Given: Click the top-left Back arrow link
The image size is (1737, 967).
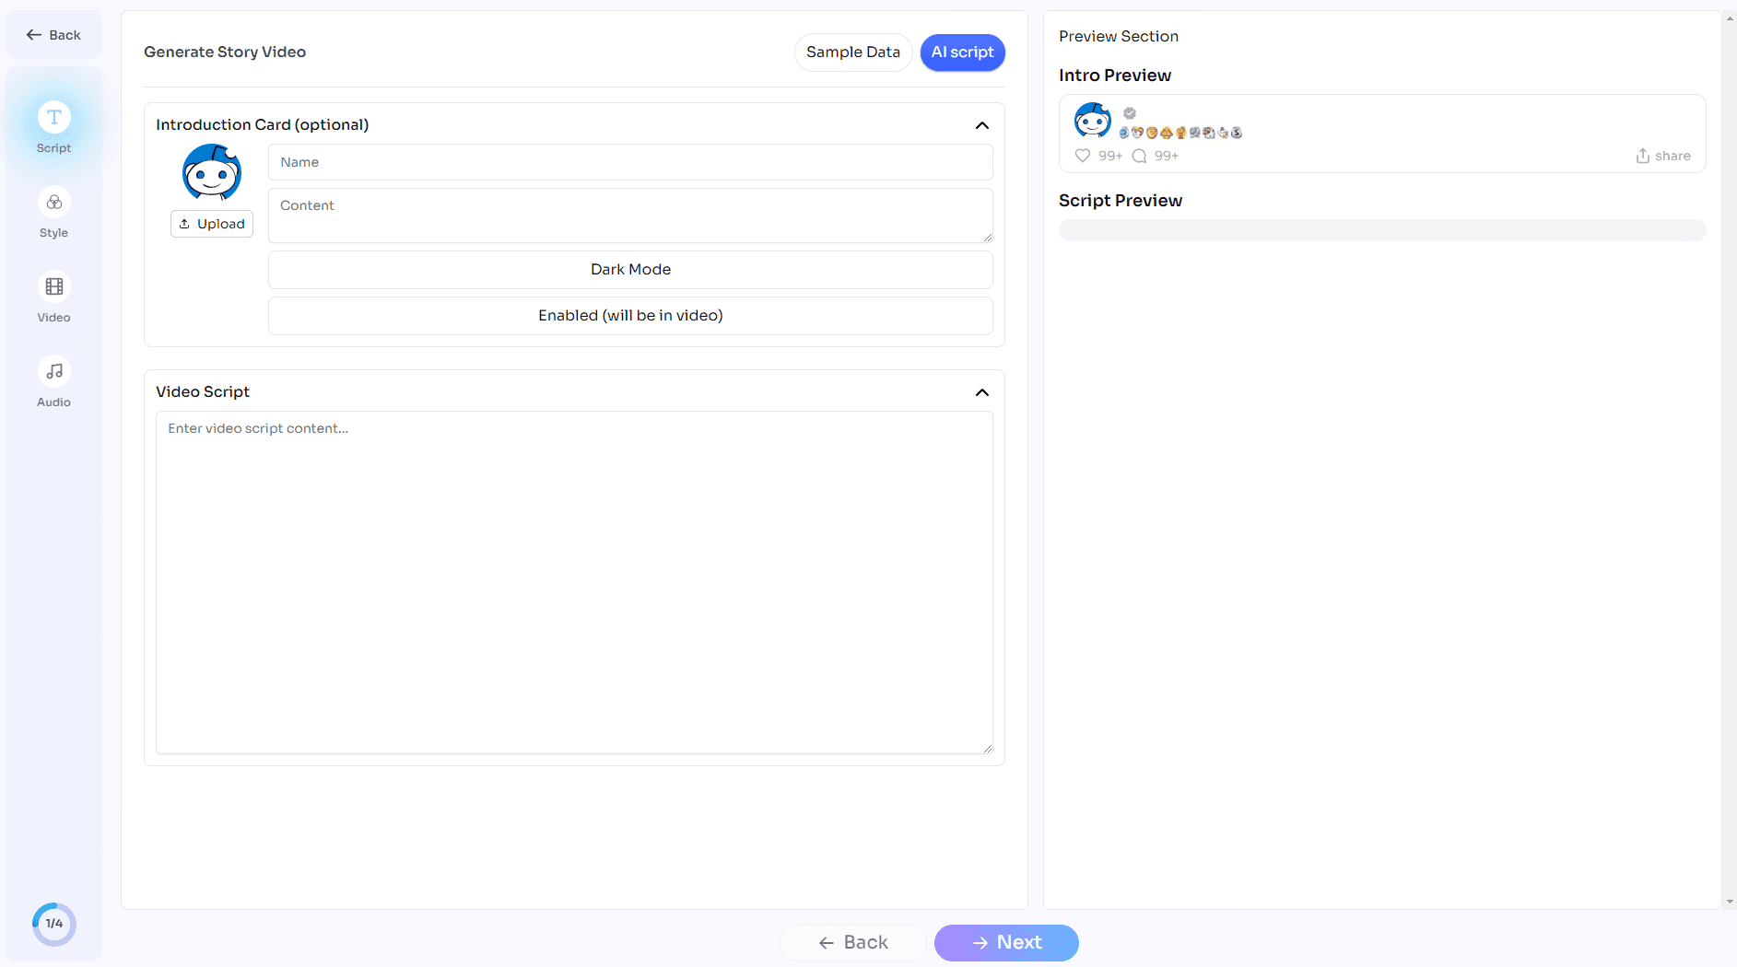Looking at the screenshot, I should click(53, 35).
